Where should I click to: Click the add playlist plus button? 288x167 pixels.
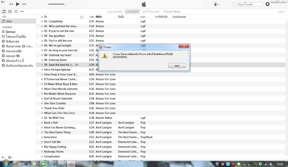pyautogui.click(x=3, y=158)
